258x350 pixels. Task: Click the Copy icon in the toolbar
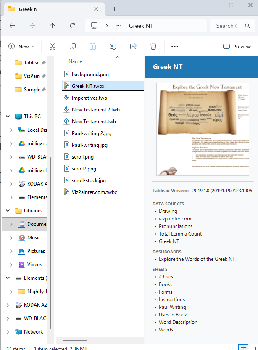point(73,46)
